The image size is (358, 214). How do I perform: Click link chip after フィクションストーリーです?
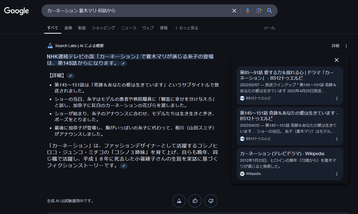coord(124,166)
